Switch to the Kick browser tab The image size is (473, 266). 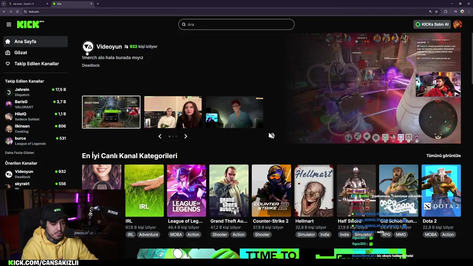coord(72,4)
